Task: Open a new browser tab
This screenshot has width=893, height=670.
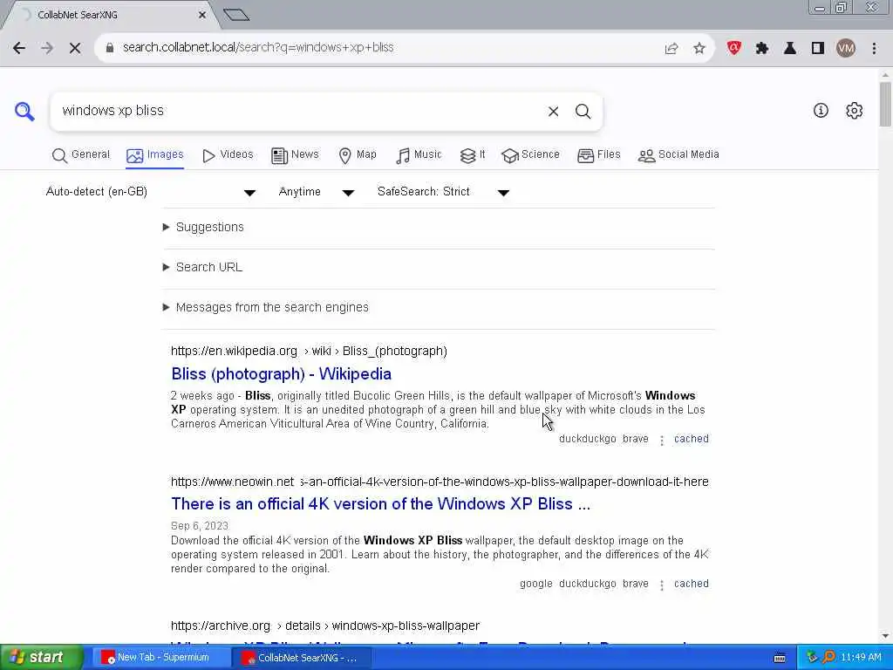Action: (236, 15)
